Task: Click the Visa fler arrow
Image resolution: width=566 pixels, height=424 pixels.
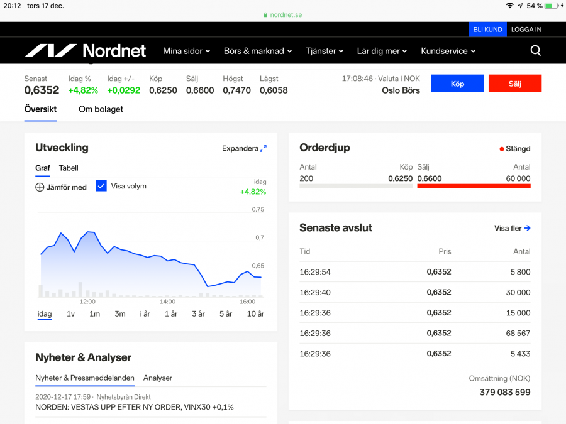Action: (527, 229)
